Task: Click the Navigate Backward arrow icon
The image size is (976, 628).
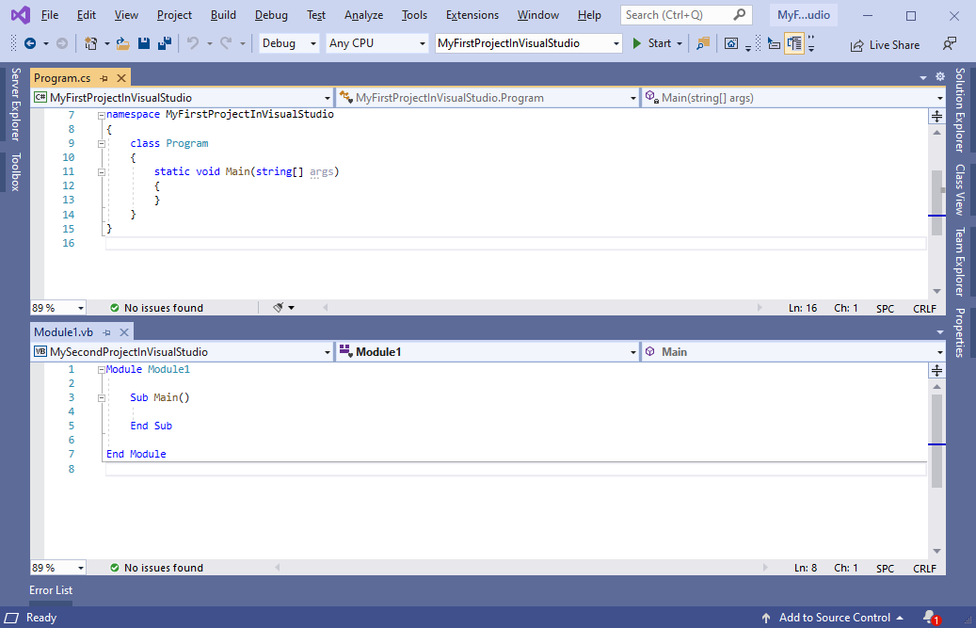Action: 29,43
